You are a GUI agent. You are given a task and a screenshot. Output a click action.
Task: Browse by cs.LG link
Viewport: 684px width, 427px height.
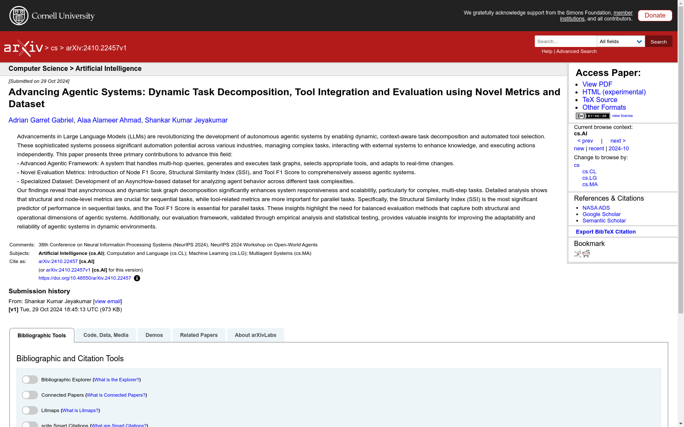pyautogui.click(x=590, y=178)
